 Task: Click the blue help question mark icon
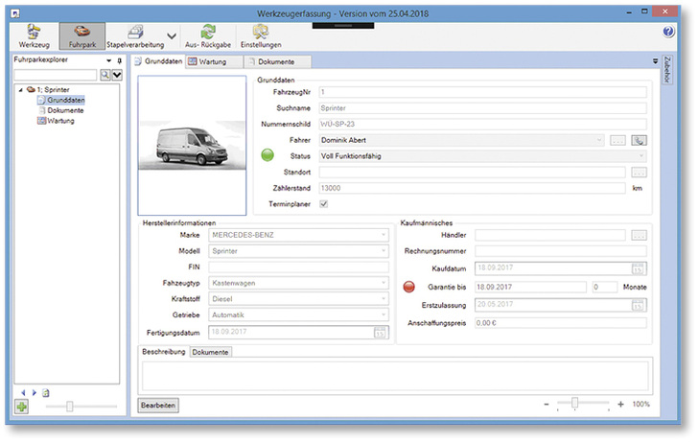coord(668,32)
